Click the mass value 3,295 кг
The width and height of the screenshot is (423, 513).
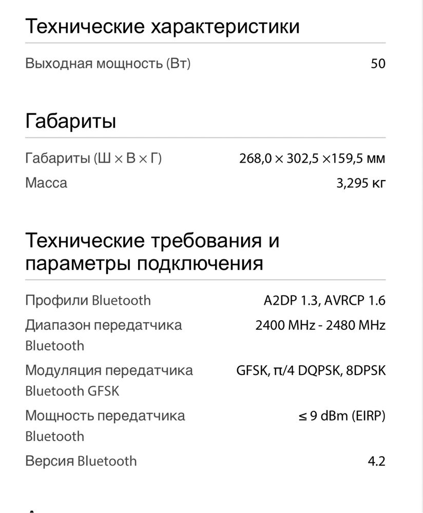coord(361,183)
